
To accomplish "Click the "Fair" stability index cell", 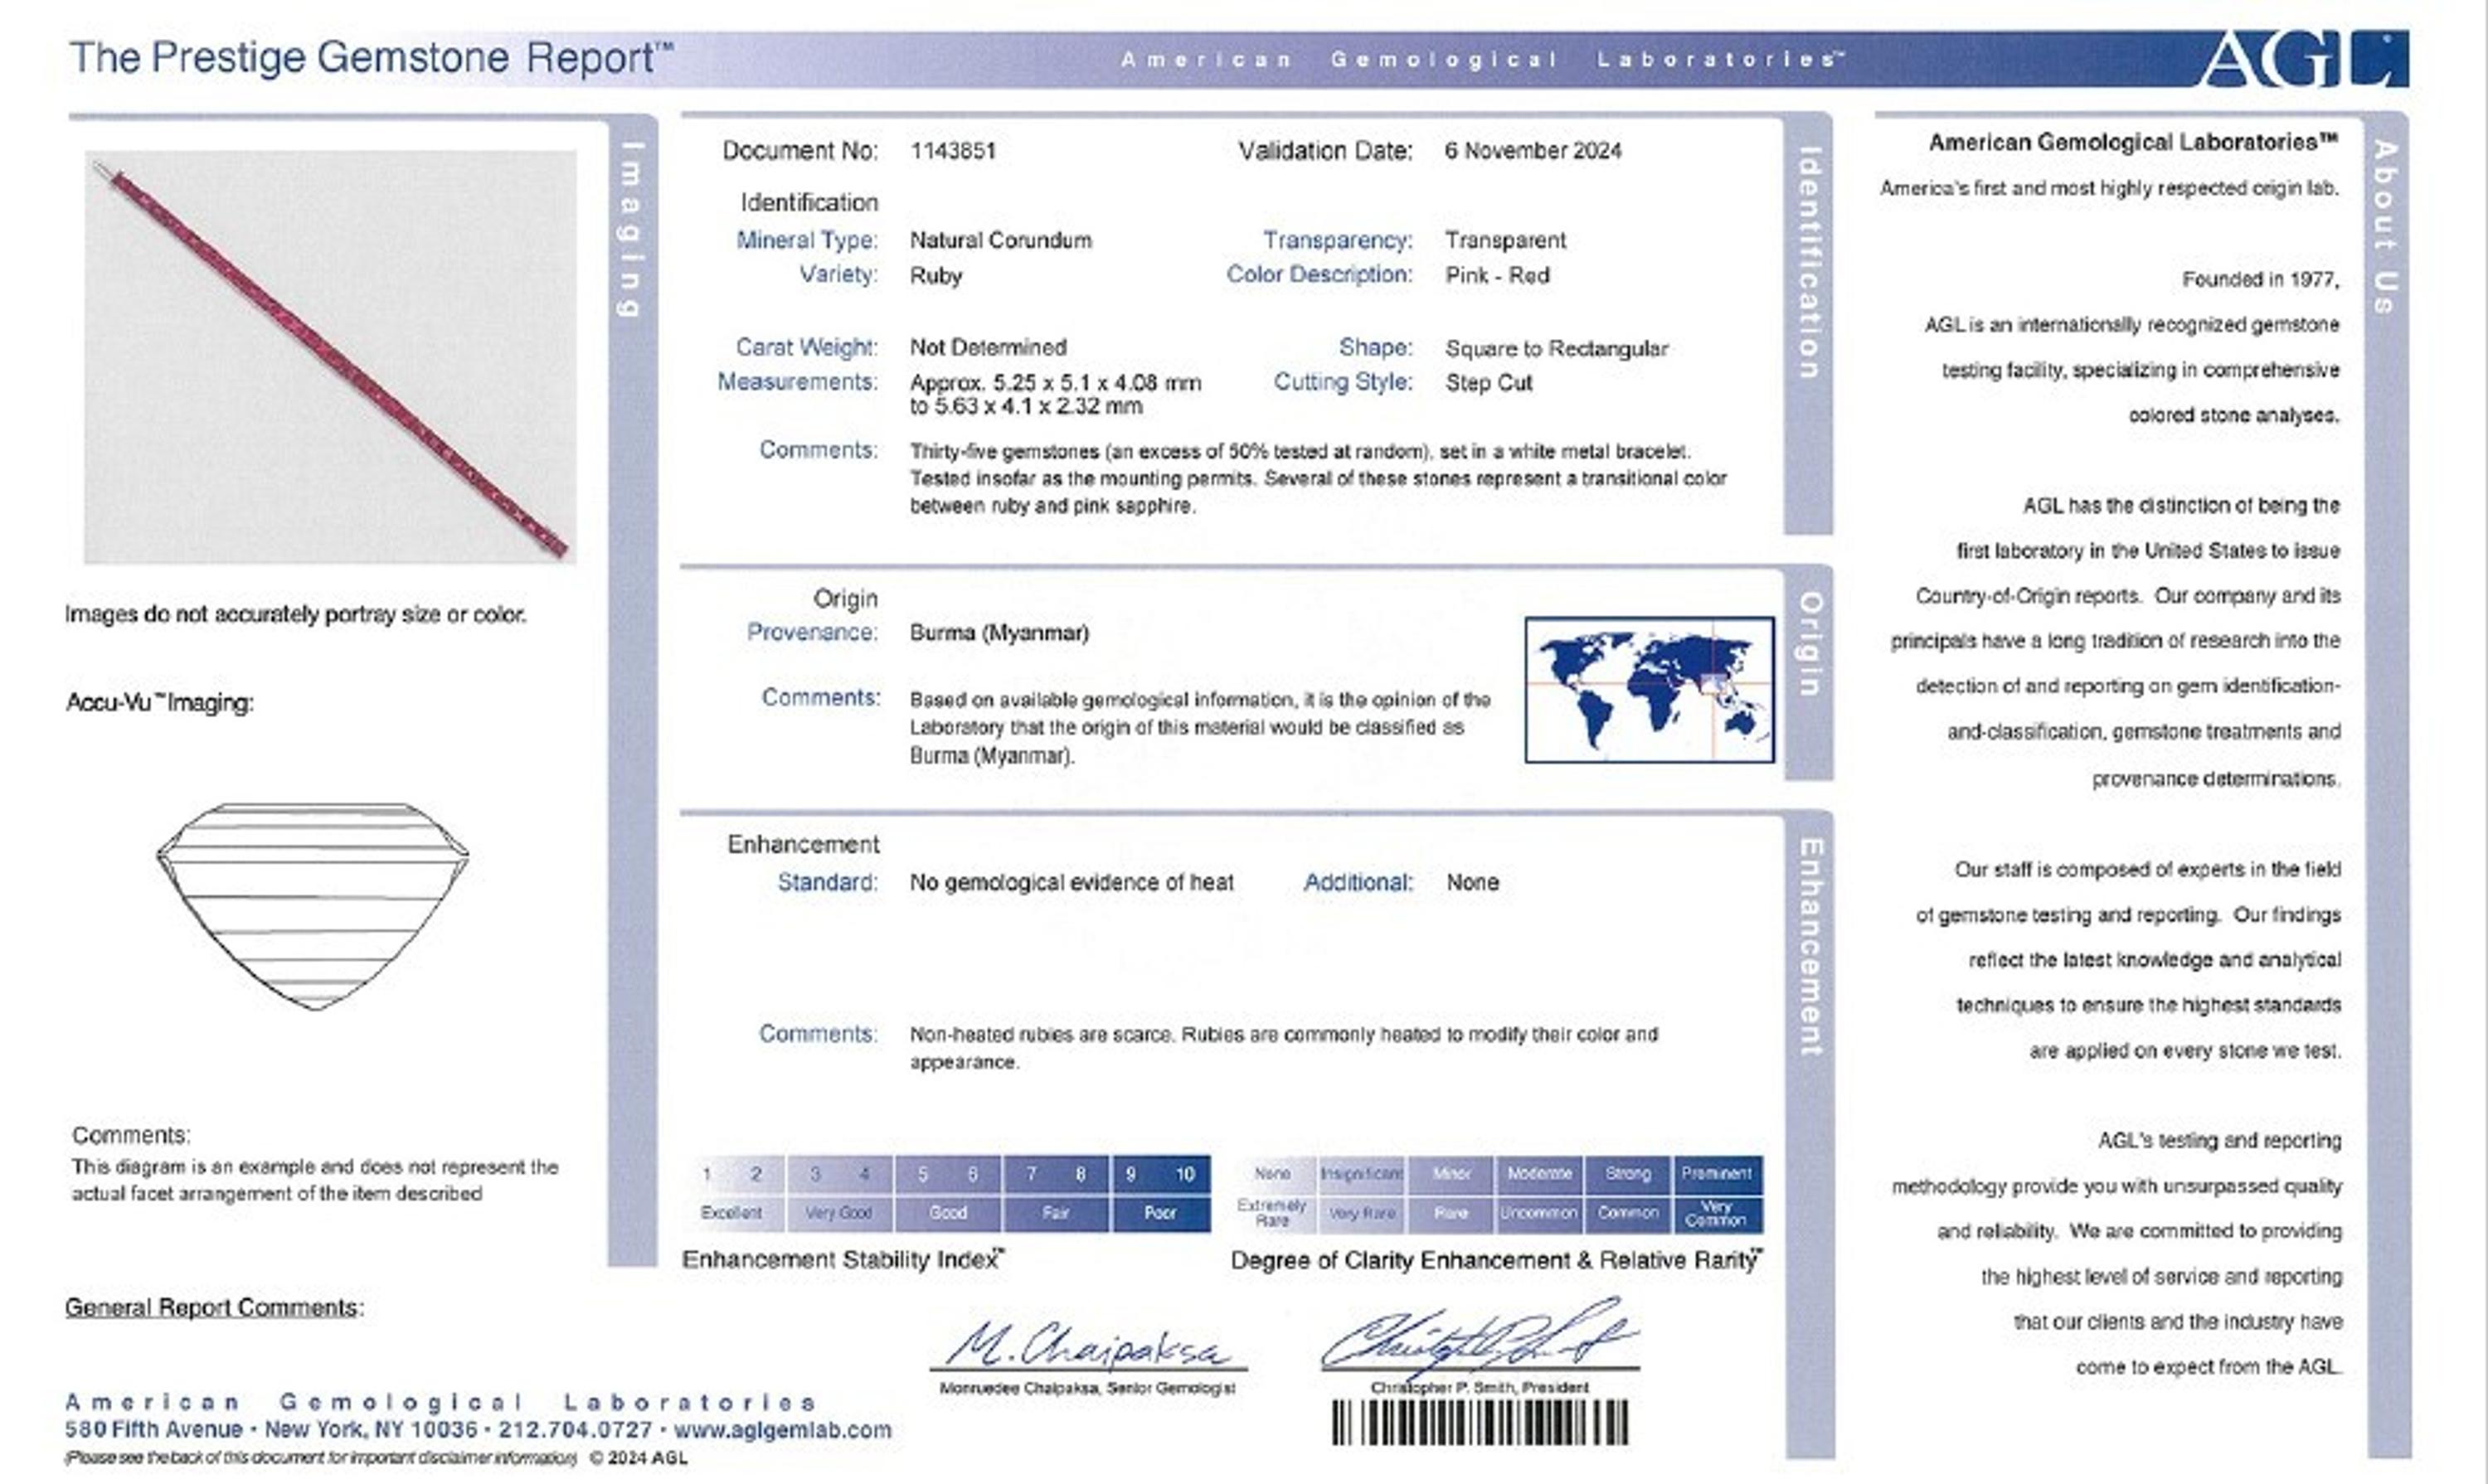I will 1056,1213.
